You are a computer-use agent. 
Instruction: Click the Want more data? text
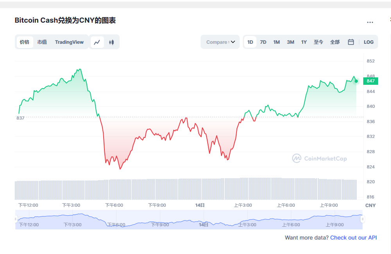tap(307, 238)
